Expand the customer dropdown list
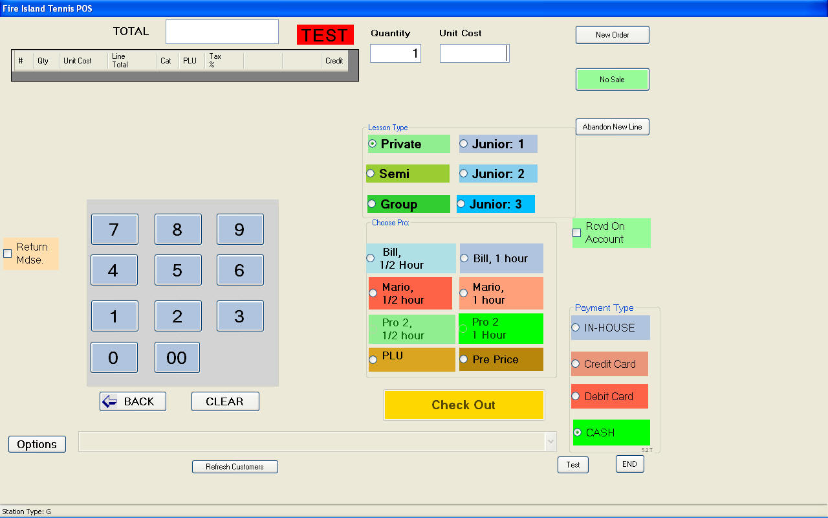 [550, 442]
